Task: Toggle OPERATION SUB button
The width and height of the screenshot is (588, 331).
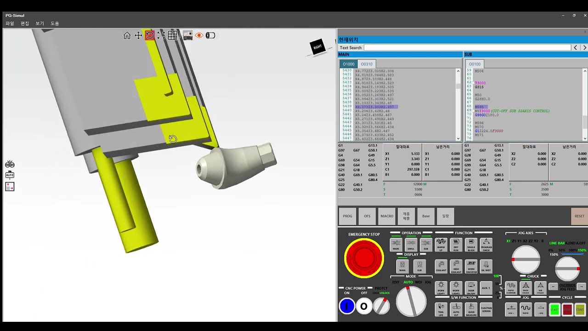Action: click(x=426, y=245)
